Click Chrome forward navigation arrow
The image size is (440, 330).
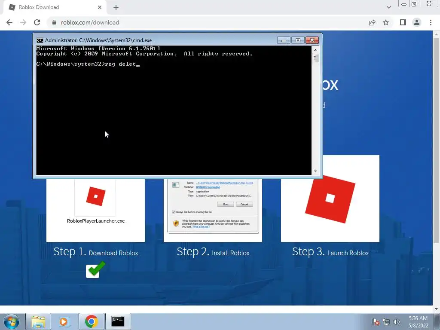23,22
